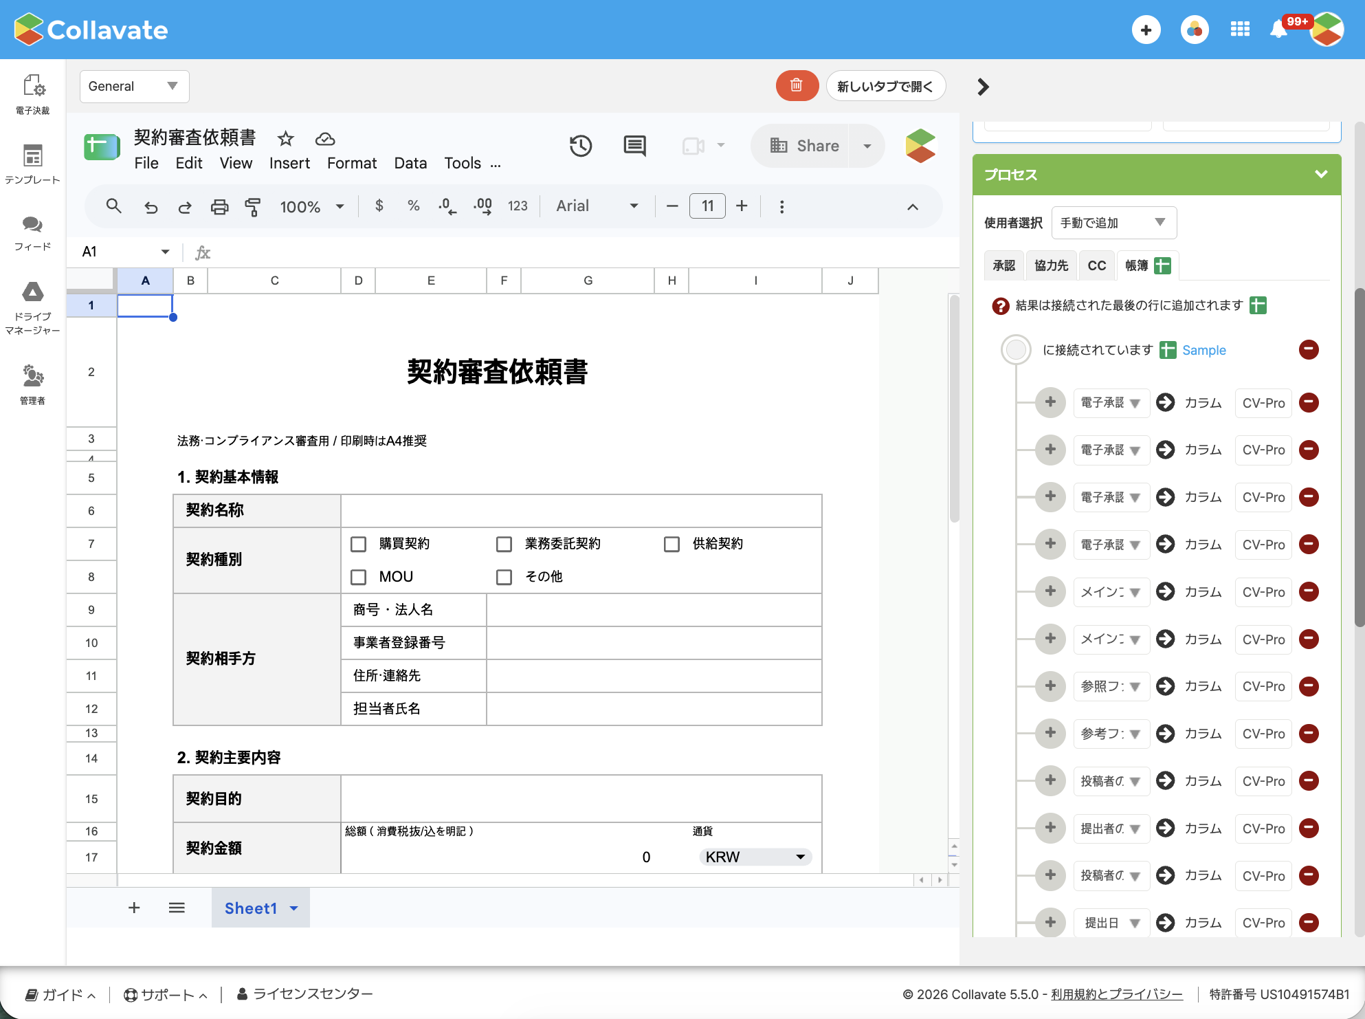Open the comments icon

[634, 146]
